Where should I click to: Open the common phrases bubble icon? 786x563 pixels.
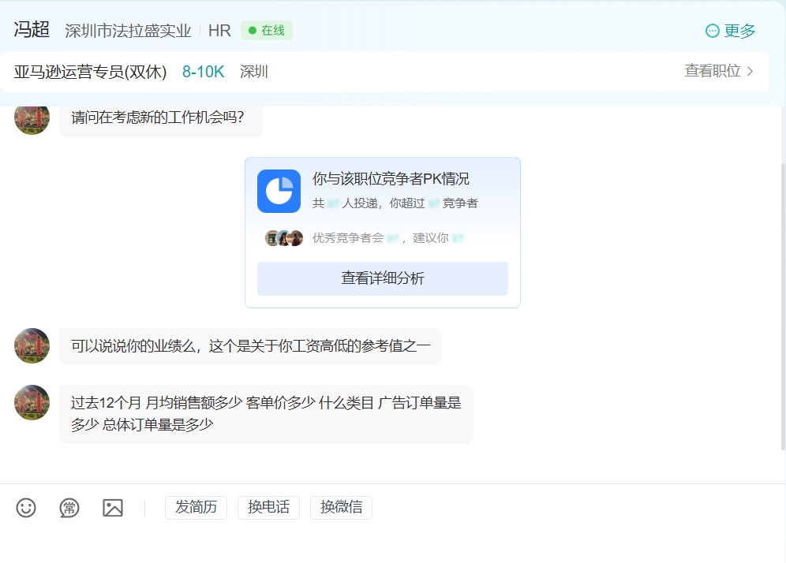69,508
